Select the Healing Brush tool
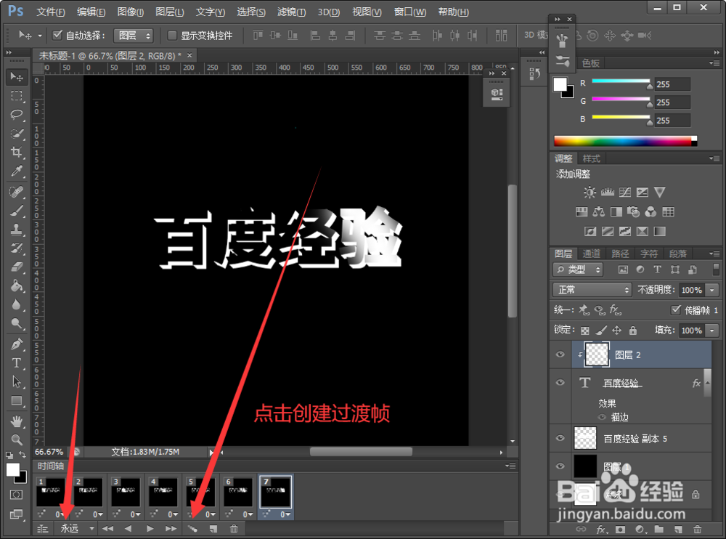Screen dimensions: 726x539 tap(17, 191)
